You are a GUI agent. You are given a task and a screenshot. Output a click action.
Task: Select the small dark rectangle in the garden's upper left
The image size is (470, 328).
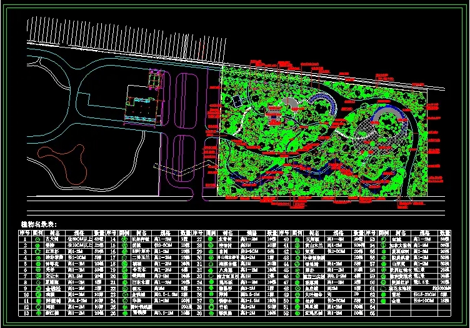236,100
